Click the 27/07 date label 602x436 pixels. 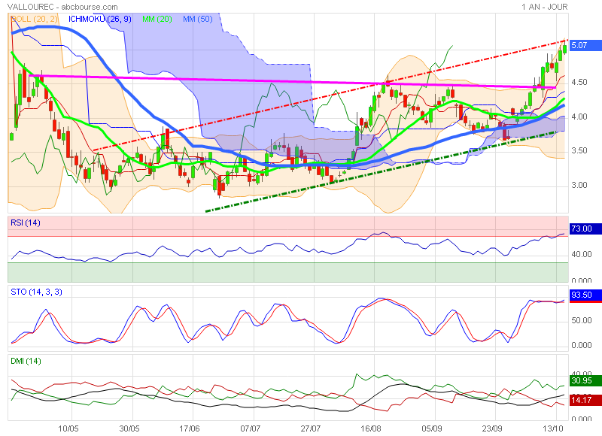coord(311,428)
